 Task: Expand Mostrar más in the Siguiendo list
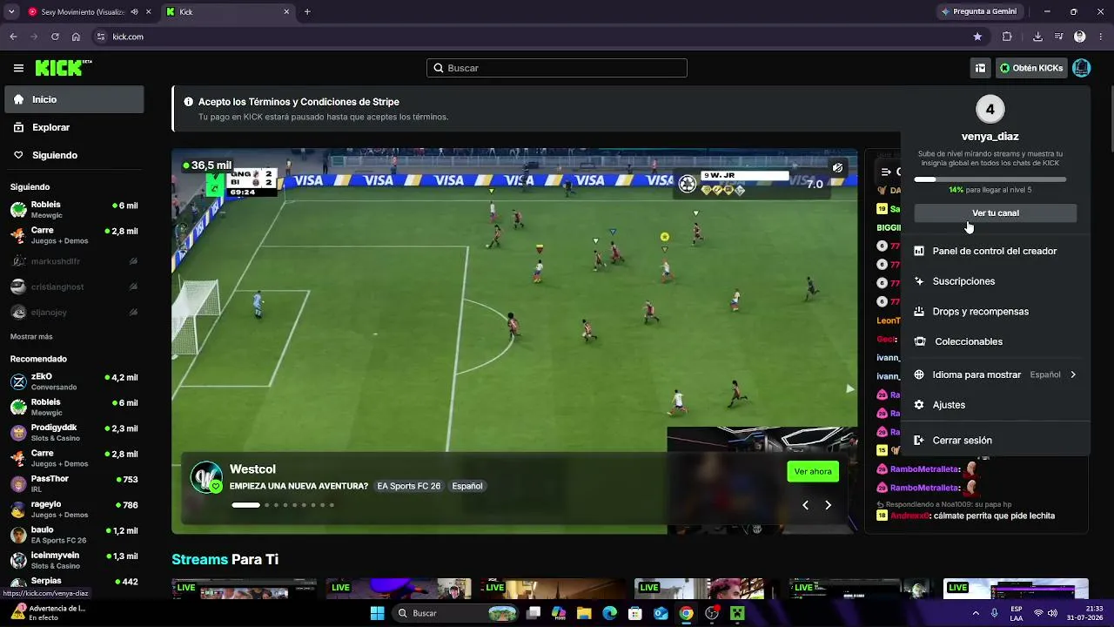click(31, 336)
